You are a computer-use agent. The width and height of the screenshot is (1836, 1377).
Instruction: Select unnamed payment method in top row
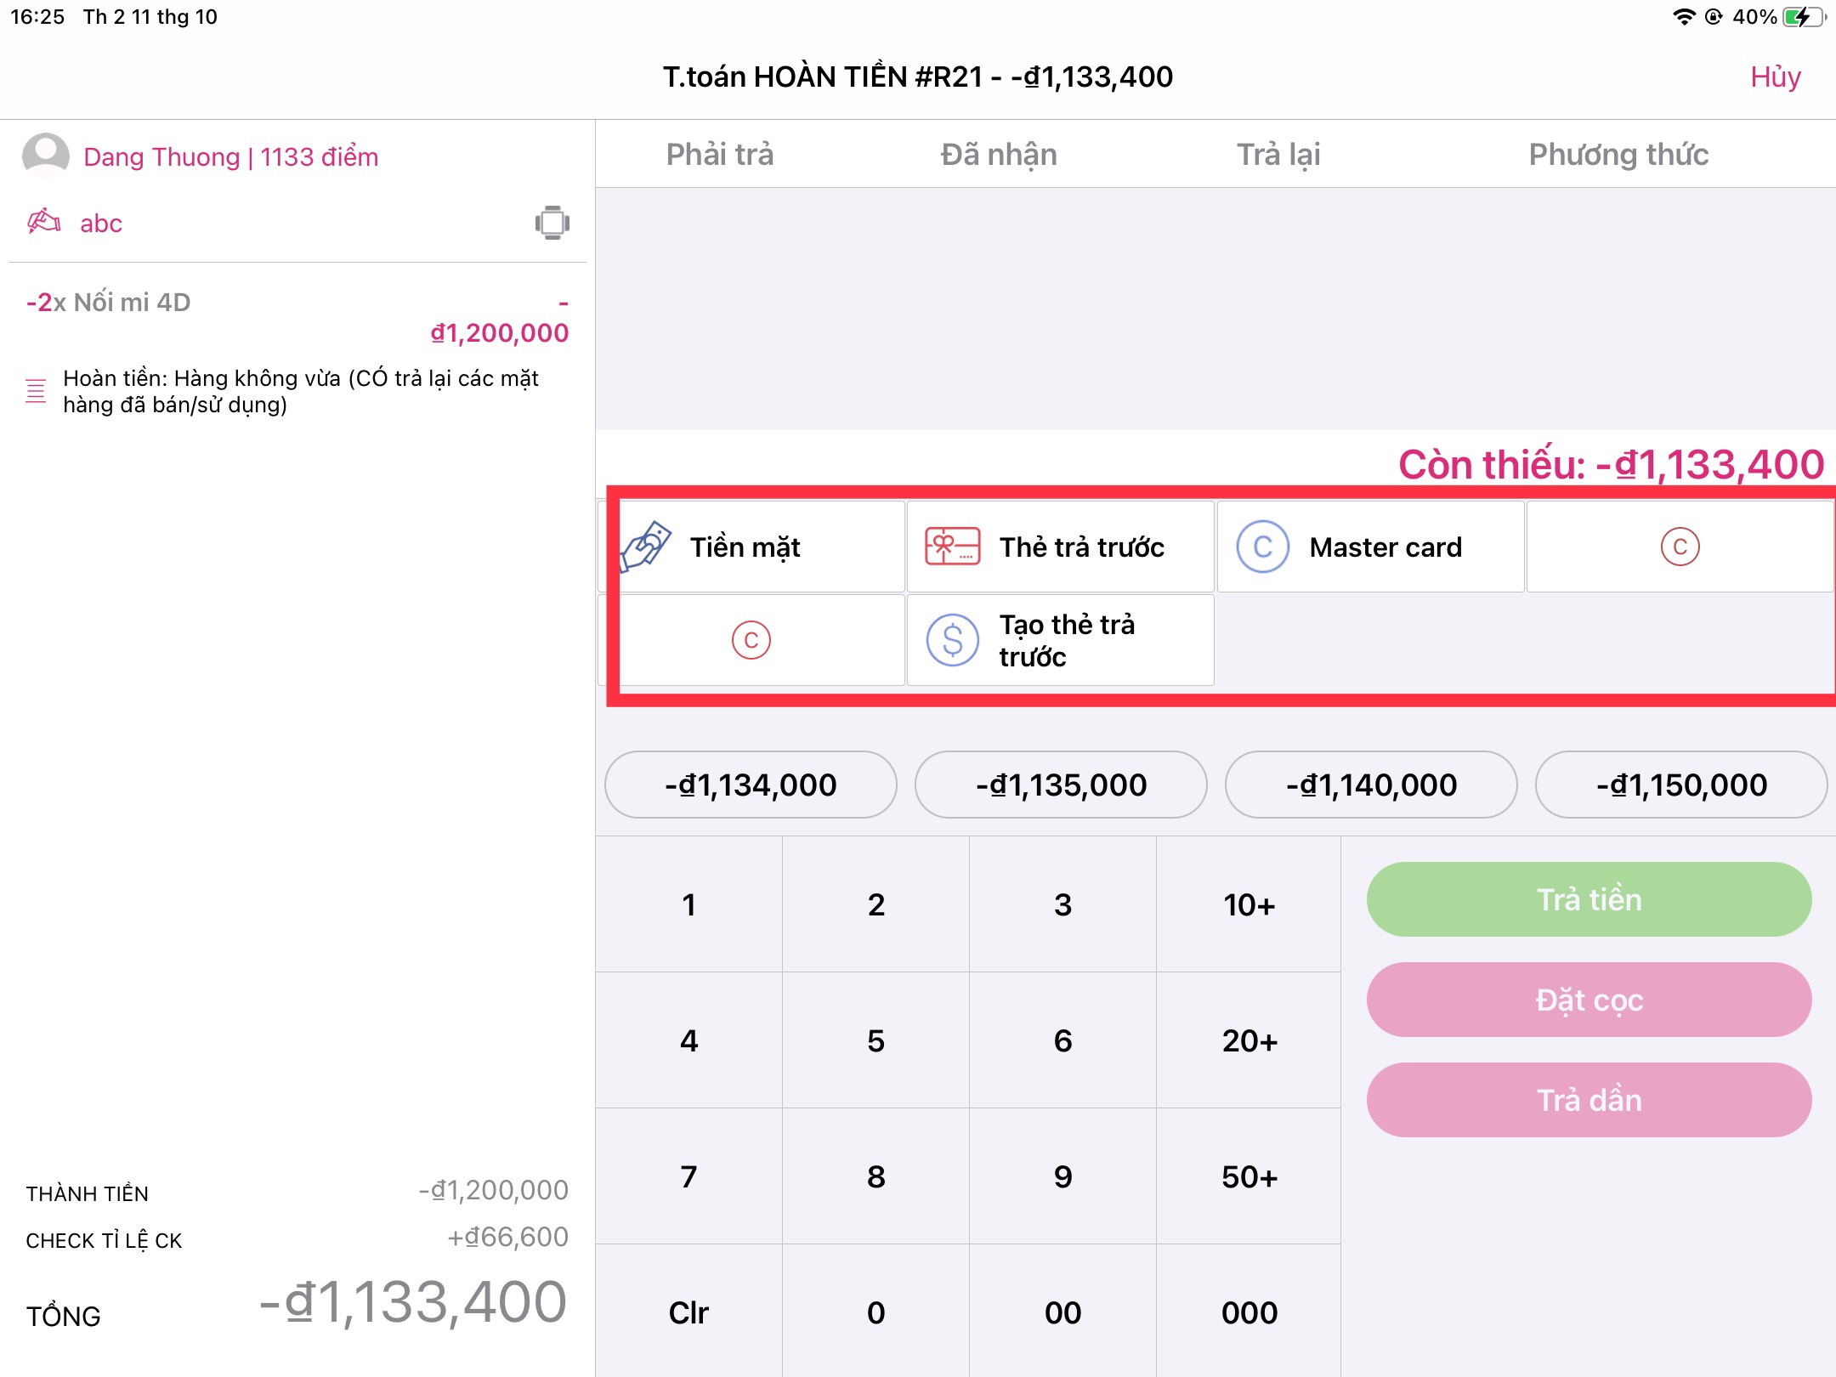click(1680, 547)
